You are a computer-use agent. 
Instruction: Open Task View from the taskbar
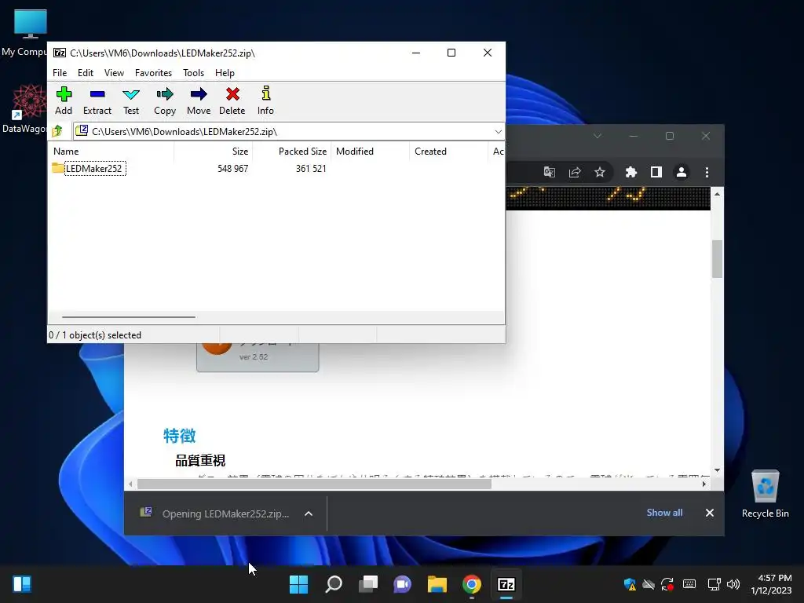point(368,584)
